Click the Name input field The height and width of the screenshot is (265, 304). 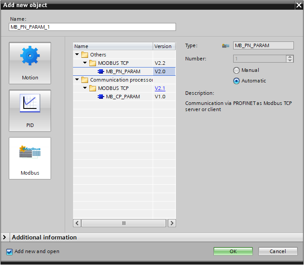pyautogui.click(x=92, y=27)
